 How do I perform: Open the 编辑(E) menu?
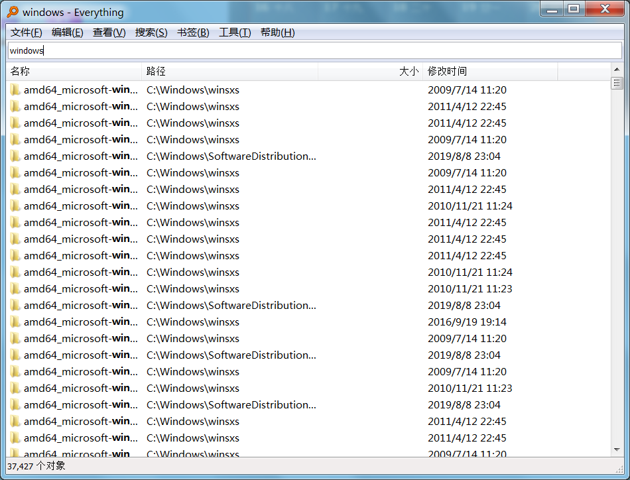click(x=68, y=32)
